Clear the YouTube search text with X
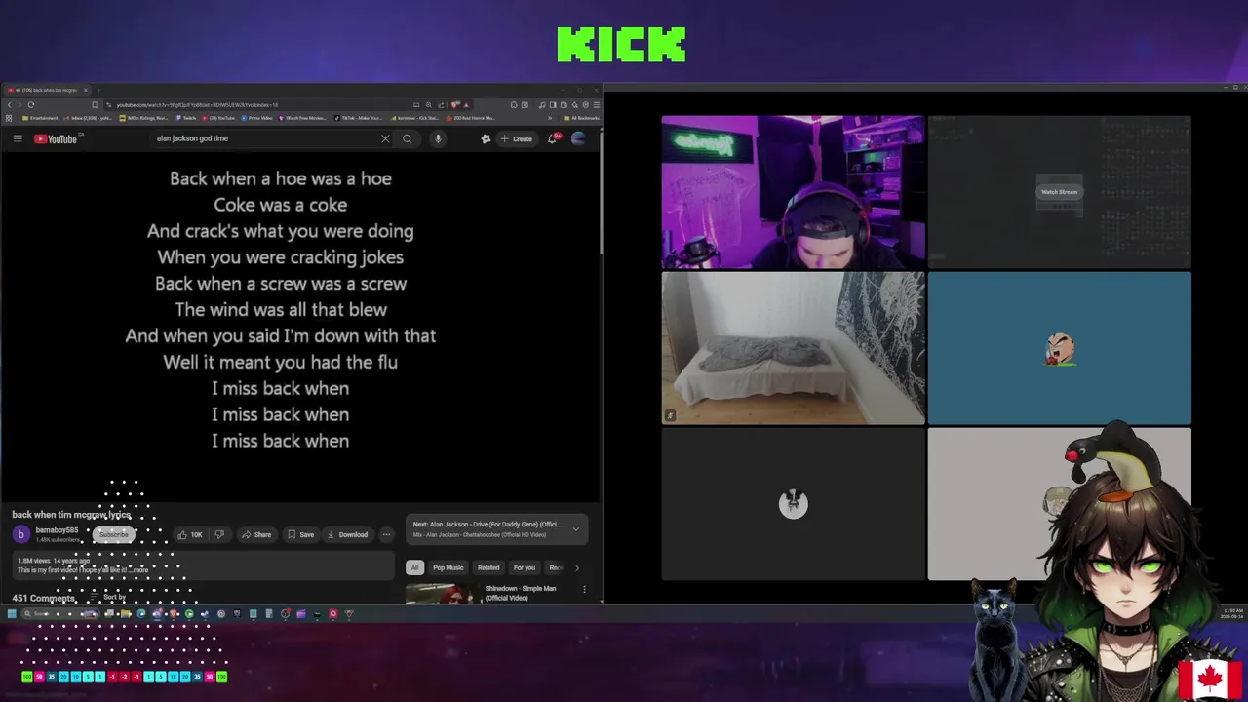 click(385, 138)
